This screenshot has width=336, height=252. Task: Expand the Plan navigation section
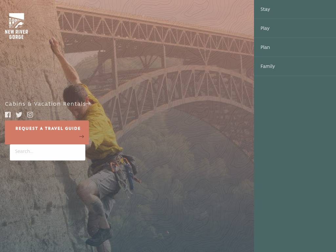pyautogui.click(x=265, y=47)
